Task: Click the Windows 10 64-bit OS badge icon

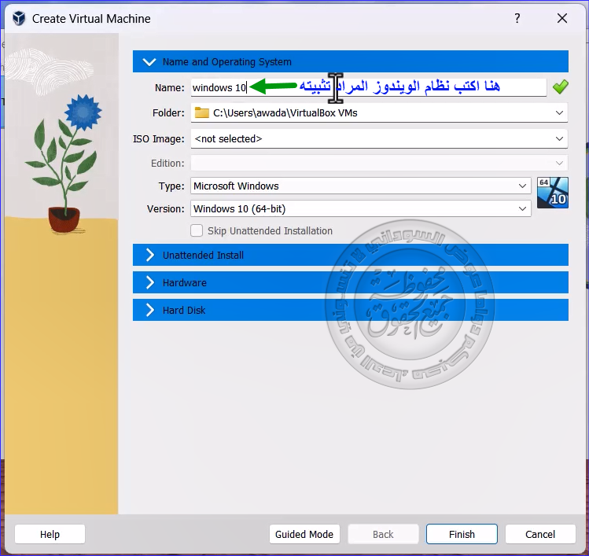Action: 552,193
